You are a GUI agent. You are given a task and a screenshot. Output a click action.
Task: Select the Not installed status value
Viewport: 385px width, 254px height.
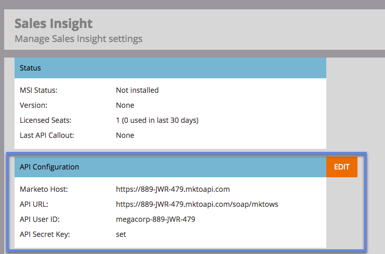click(x=137, y=90)
